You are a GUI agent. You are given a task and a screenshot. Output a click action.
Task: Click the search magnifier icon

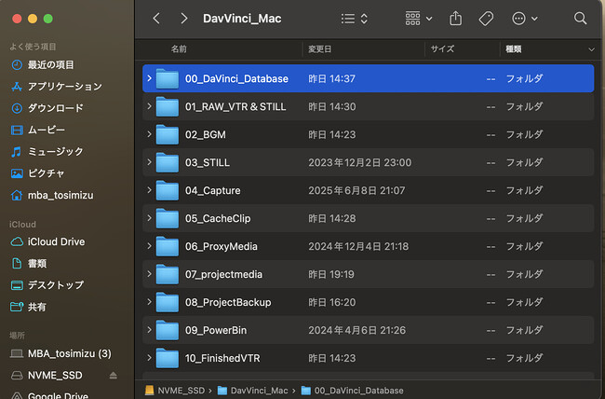click(x=580, y=18)
